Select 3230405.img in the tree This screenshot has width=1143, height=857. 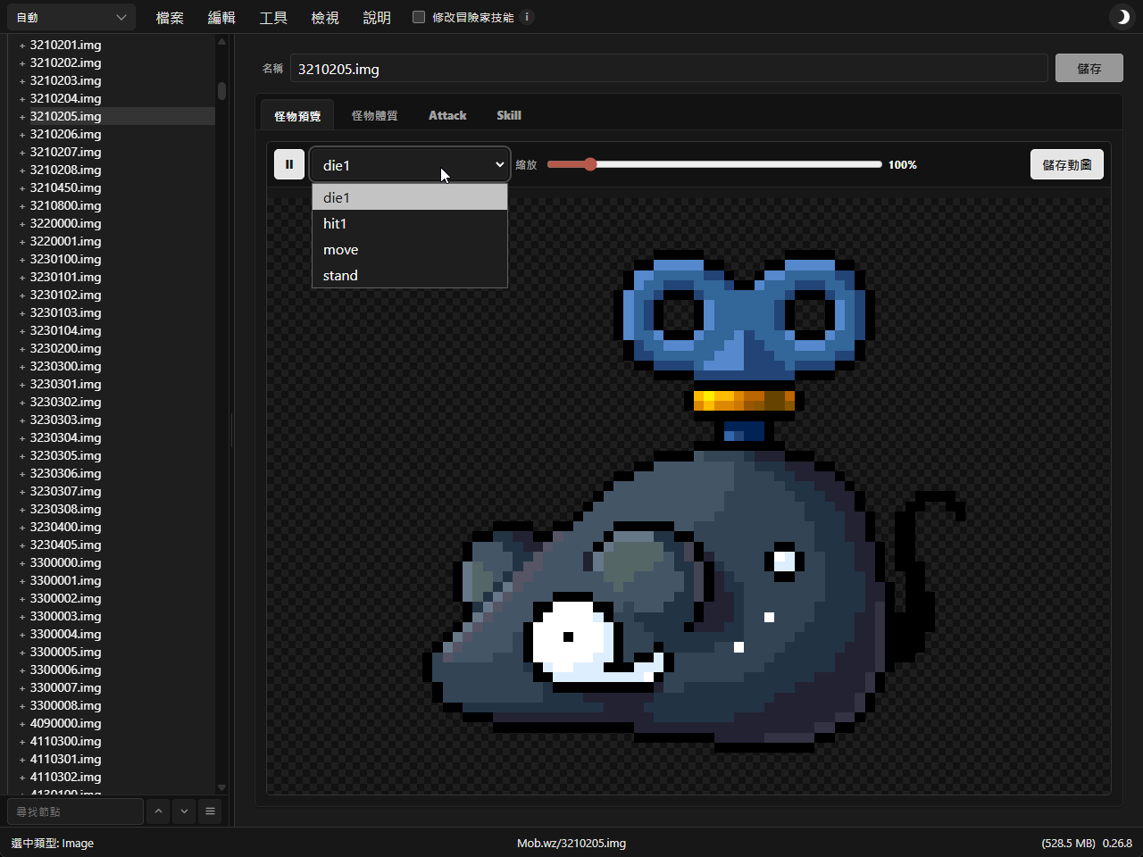pos(65,545)
